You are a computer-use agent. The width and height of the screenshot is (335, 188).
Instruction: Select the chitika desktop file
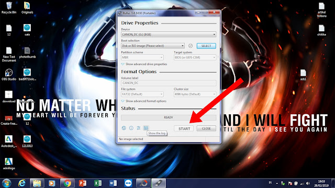tap(321, 30)
